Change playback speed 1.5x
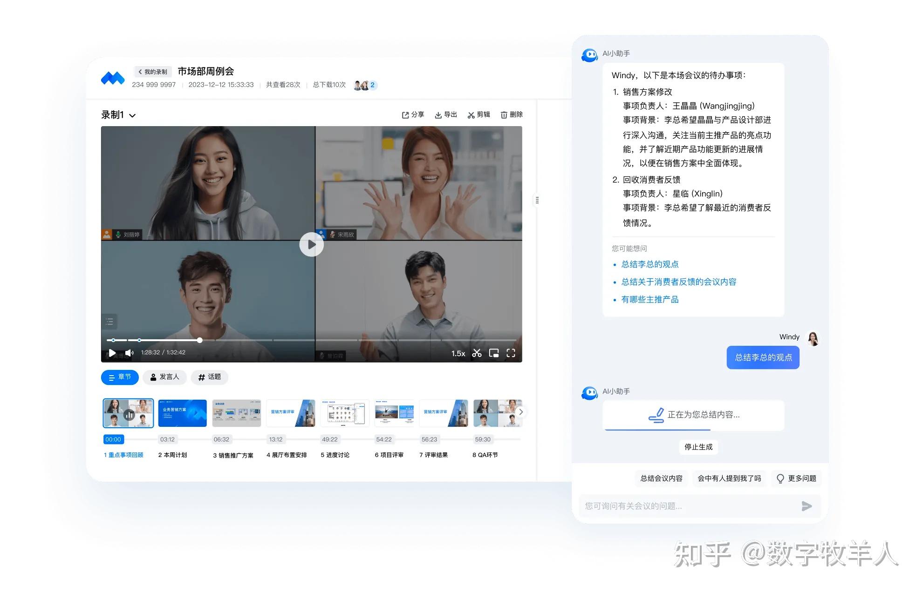Screen dimensions: 923x592 coord(458,353)
